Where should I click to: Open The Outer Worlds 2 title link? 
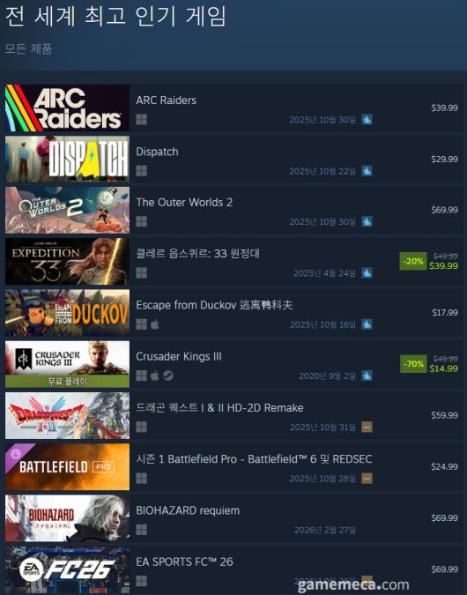(x=184, y=202)
